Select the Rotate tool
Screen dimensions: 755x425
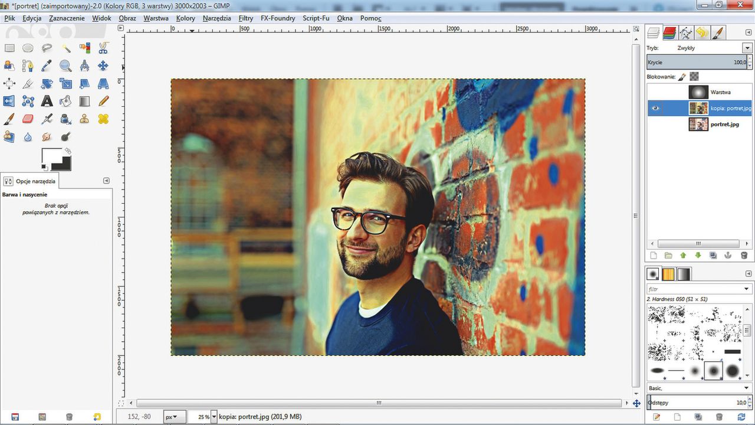click(x=47, y=83)
